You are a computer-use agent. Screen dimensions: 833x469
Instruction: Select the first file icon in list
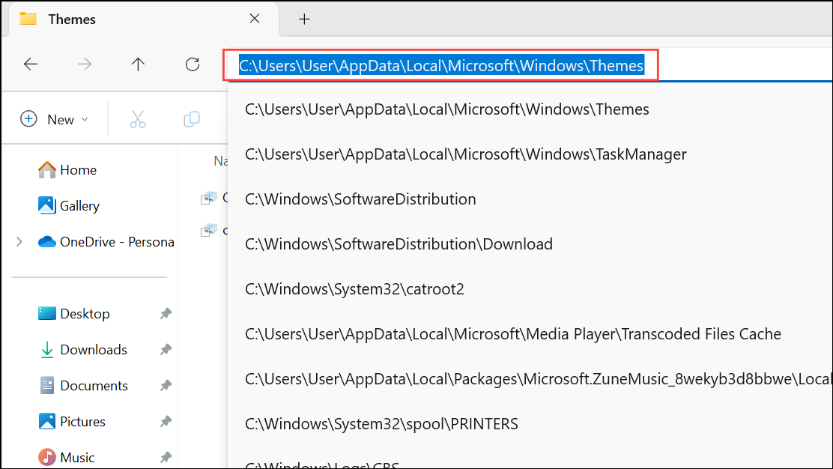tap(209, 198)
